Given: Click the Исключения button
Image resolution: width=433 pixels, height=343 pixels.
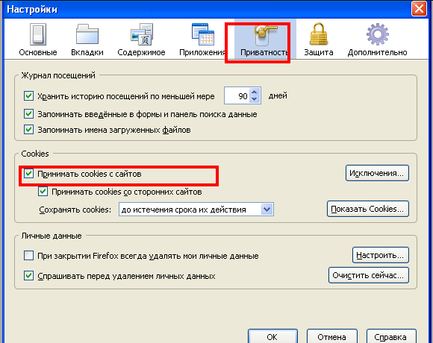Looking at the screenshot, I should [x=377, y=173].
